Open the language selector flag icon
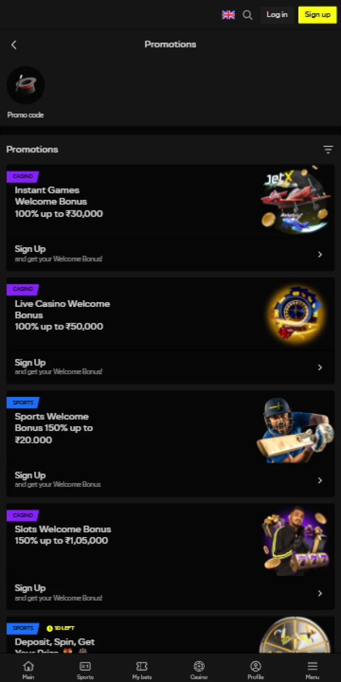This screenshot has height=682, width=341. coord(228,15)
